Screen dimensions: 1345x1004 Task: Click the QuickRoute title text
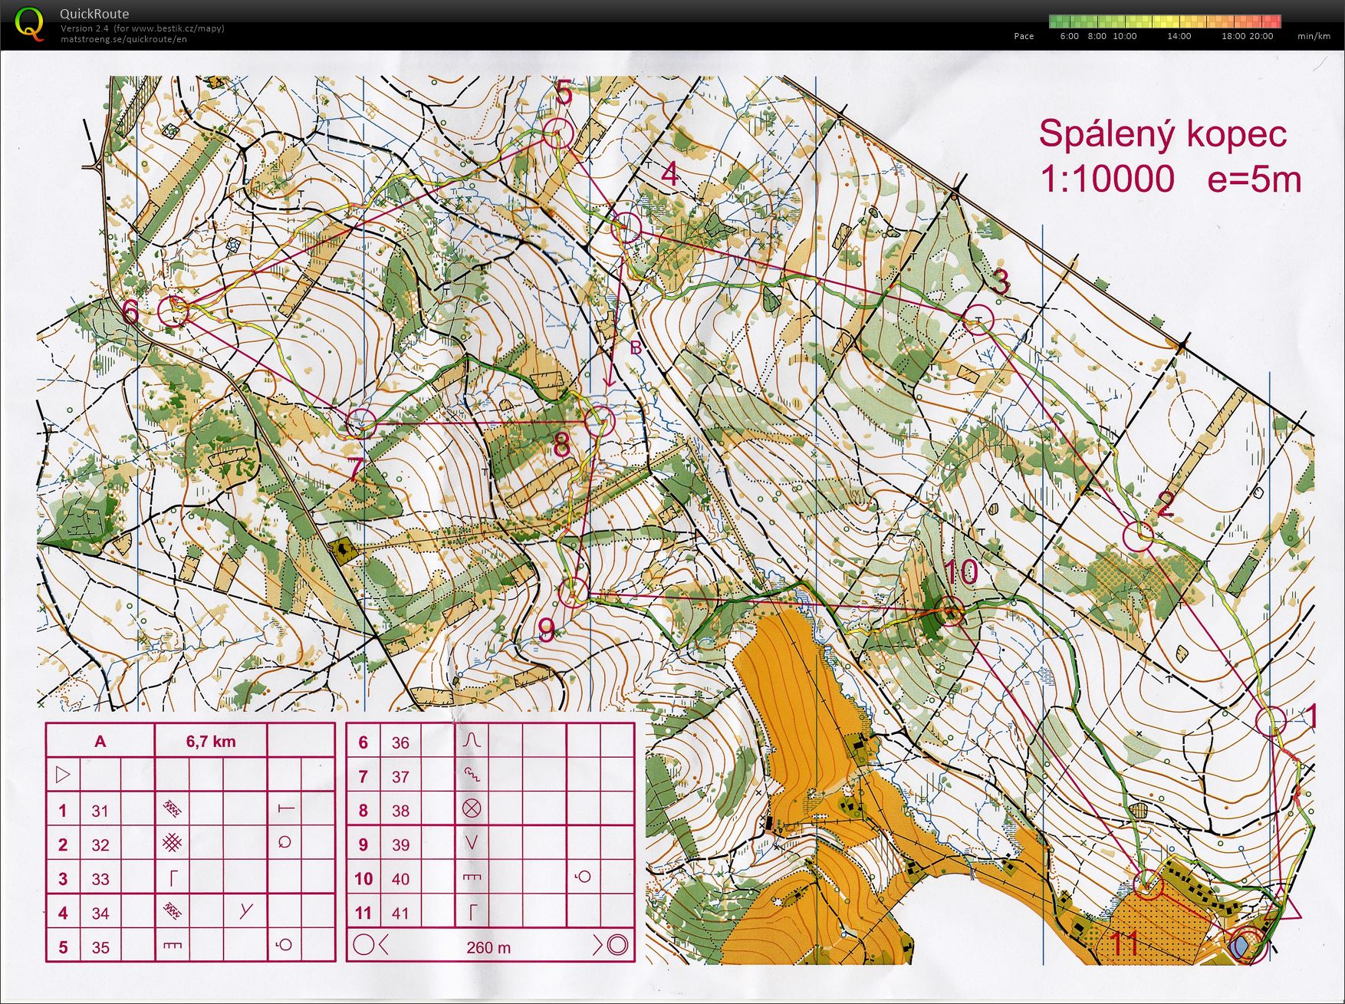click(94, 14)
